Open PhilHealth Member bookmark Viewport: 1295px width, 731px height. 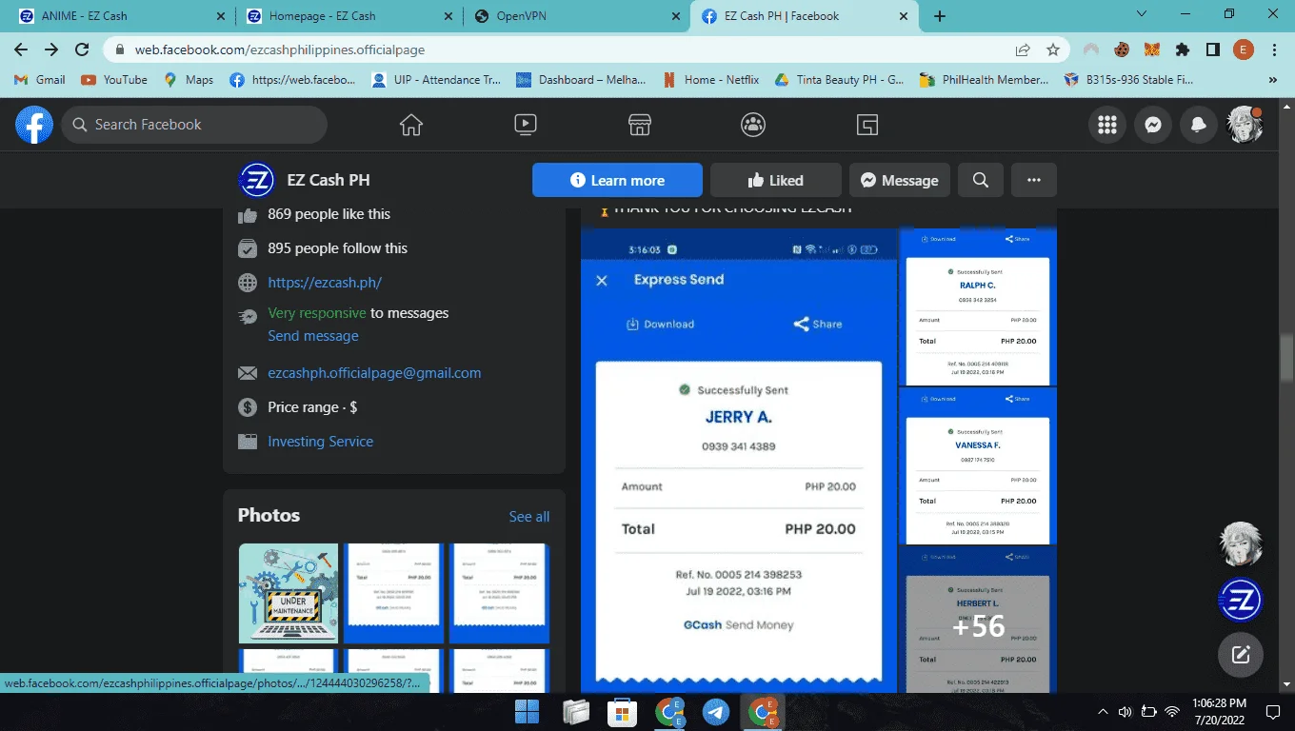[x=985, y=80]
